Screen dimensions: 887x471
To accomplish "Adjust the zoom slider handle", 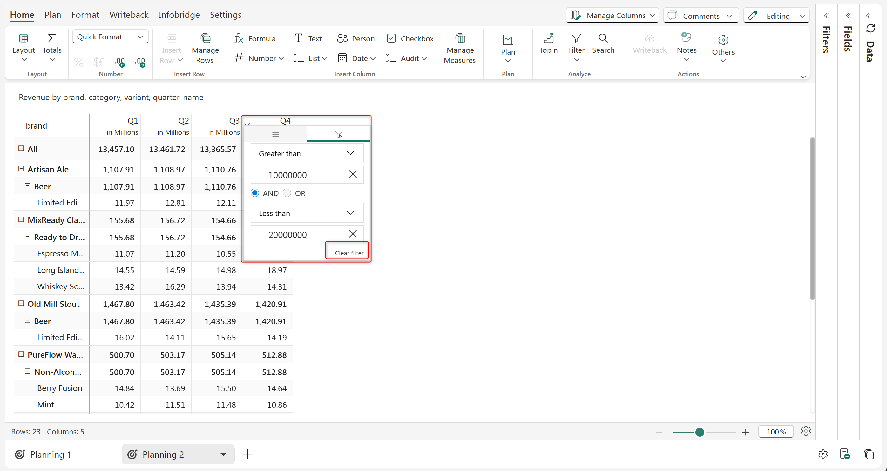I will pyautogui.click(x=699, y=432).
